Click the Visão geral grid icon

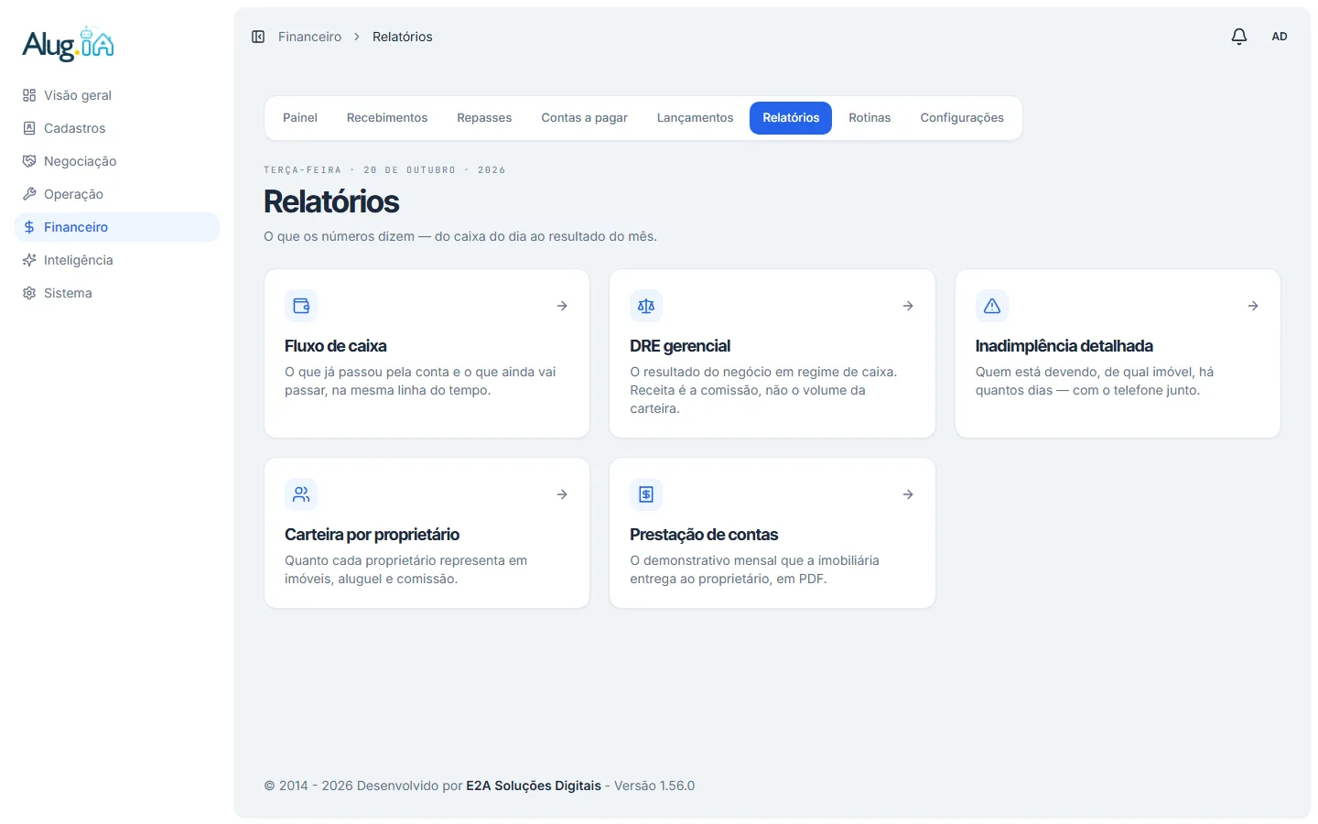click(29, 95)
